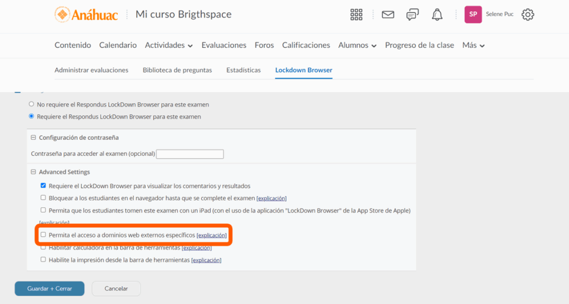569x304 pixels.
Task: Select 'No requiere el Respondus LockDown Browser' option
Action: [x=32, y=104]
